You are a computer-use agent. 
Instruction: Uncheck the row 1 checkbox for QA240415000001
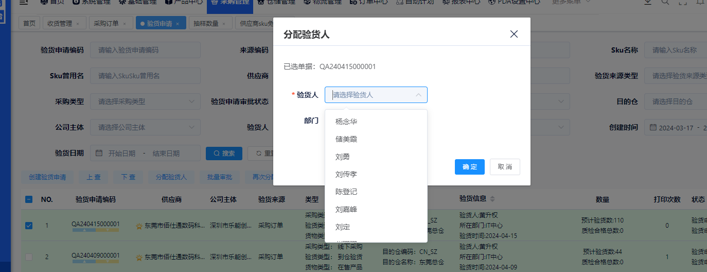pyautogui.click(x=29, y=225)
